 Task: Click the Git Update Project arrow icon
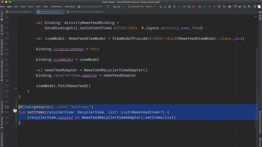point(205,7)
